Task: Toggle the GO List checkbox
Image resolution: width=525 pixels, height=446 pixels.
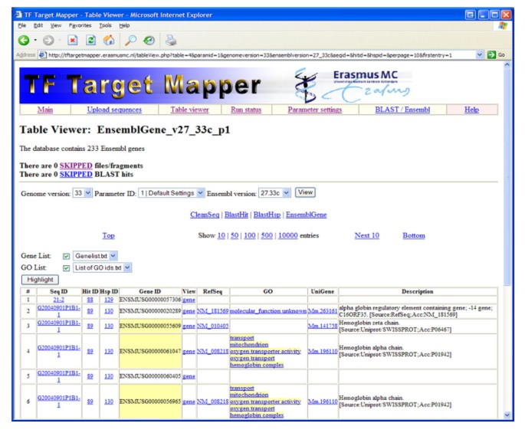Action: coord(66,268)
